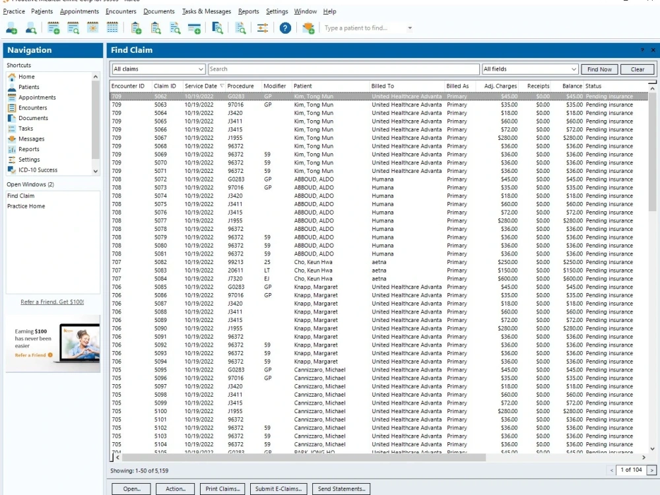Click the Home shortcut icon
Image resolution: width=660 pixels, height=495 pixels.
coord(12,77)
